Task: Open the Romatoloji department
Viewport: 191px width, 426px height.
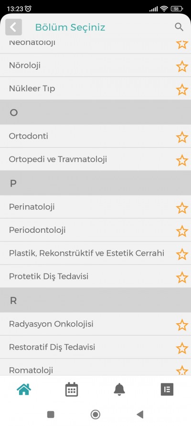Action: point(95,367)
